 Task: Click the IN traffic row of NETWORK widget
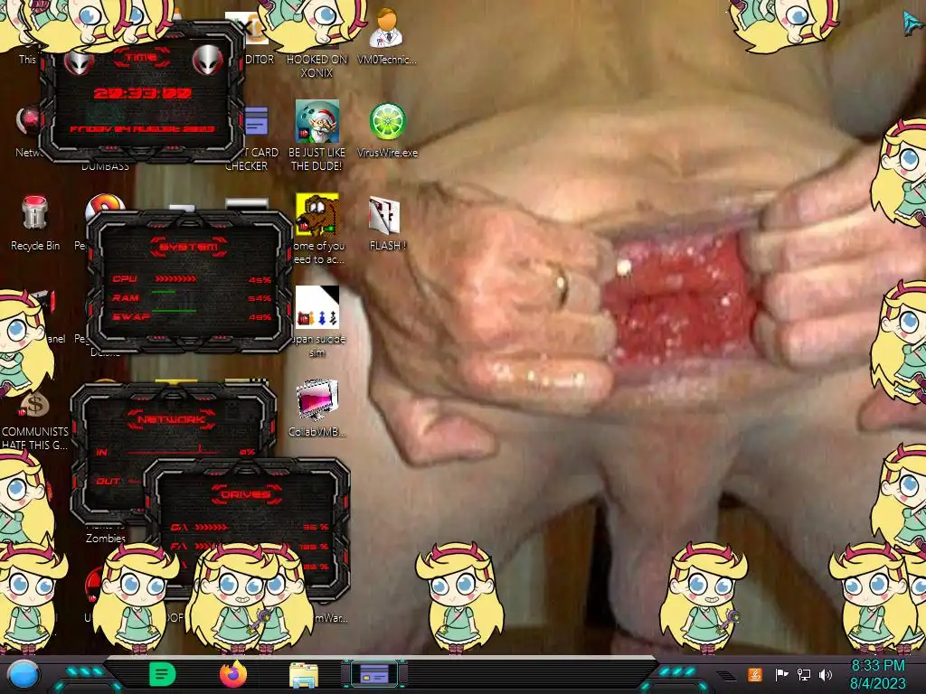click(x=175, y=452)
